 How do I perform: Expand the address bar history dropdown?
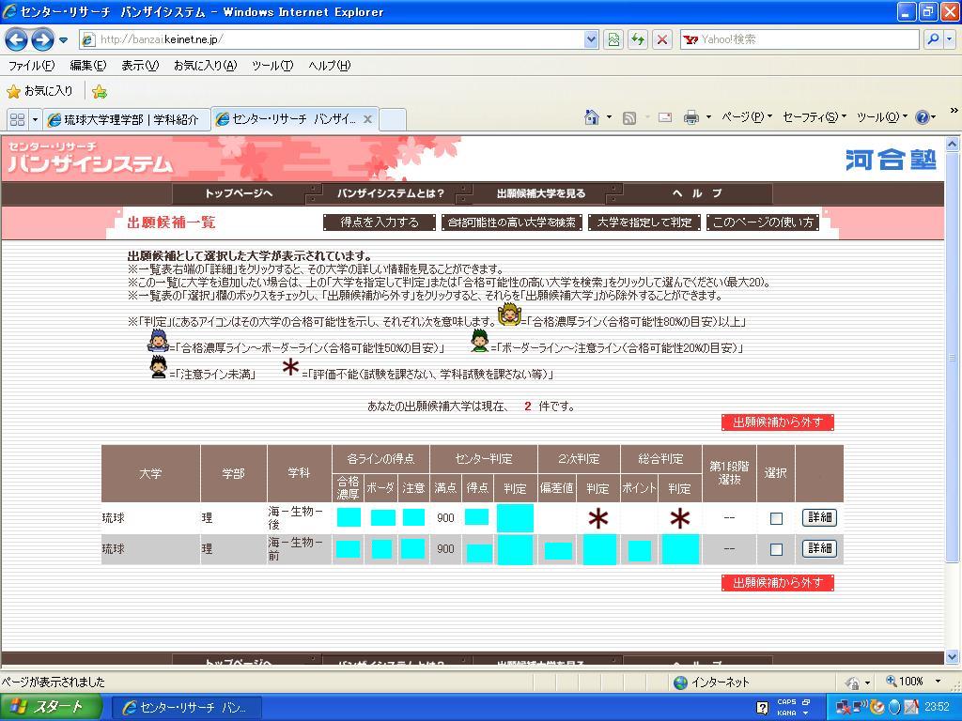591,39
